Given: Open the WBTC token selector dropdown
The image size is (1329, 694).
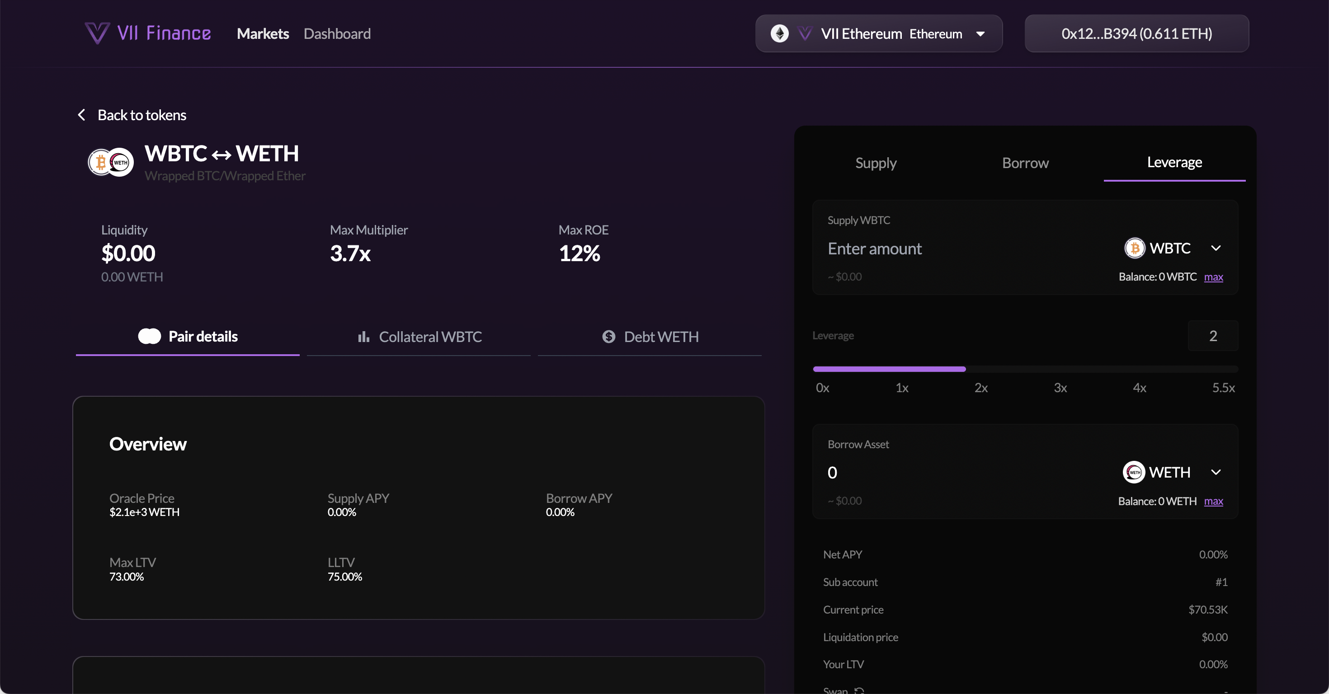Looking at the screenshot, I should click(1216, 248).
